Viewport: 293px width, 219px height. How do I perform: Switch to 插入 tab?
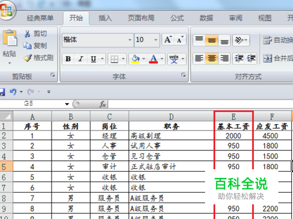tap(105, 18)
